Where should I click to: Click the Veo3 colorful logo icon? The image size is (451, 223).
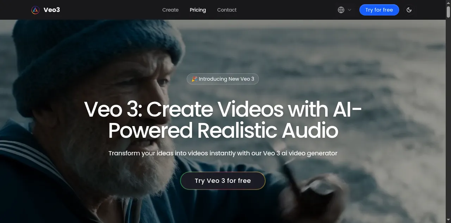[35, 10]
